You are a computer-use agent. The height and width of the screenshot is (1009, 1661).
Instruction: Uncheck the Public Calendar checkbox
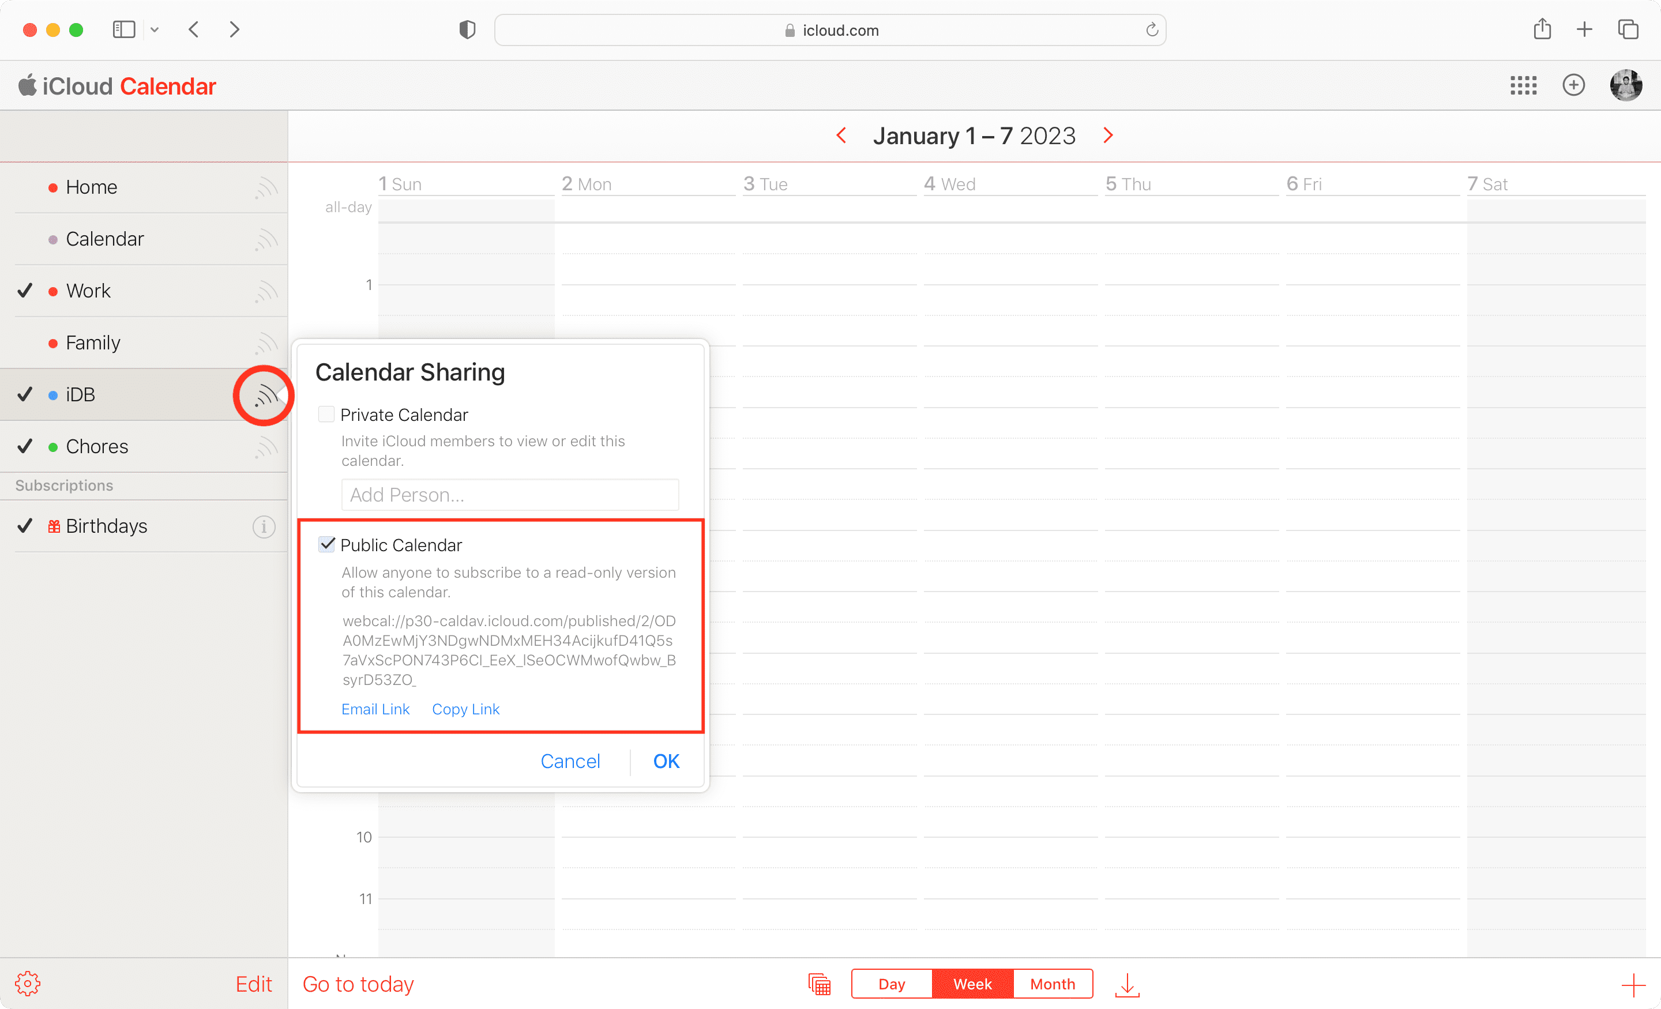(326, 544)
